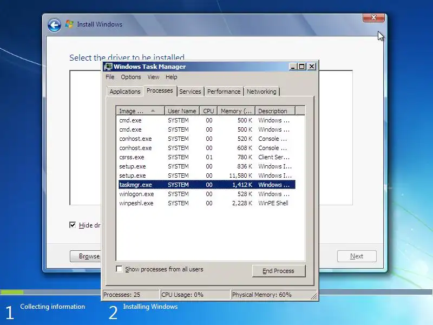Screen dimensions: 433x325
Task: Sort by the Image Name column header
Action: (x=140, y=111)
